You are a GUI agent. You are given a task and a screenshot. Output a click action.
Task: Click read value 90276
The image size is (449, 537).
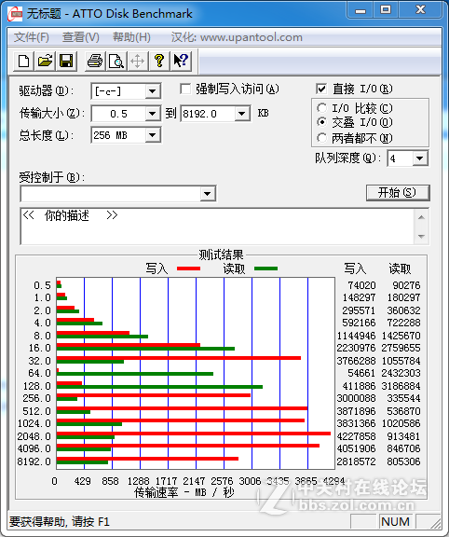(406, 285)
